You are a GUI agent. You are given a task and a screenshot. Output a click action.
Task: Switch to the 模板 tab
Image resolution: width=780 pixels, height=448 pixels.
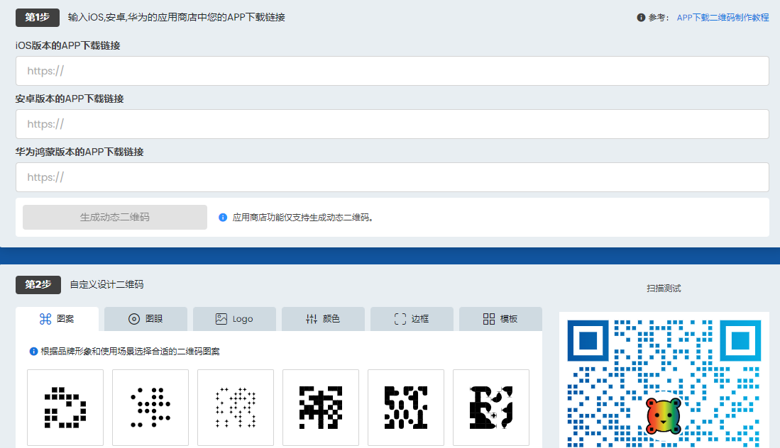(500, 319)
